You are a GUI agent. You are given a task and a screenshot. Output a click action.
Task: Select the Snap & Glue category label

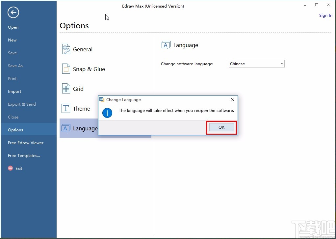(89, 69)
